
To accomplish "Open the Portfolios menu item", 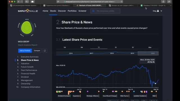I will click(72, 11).
